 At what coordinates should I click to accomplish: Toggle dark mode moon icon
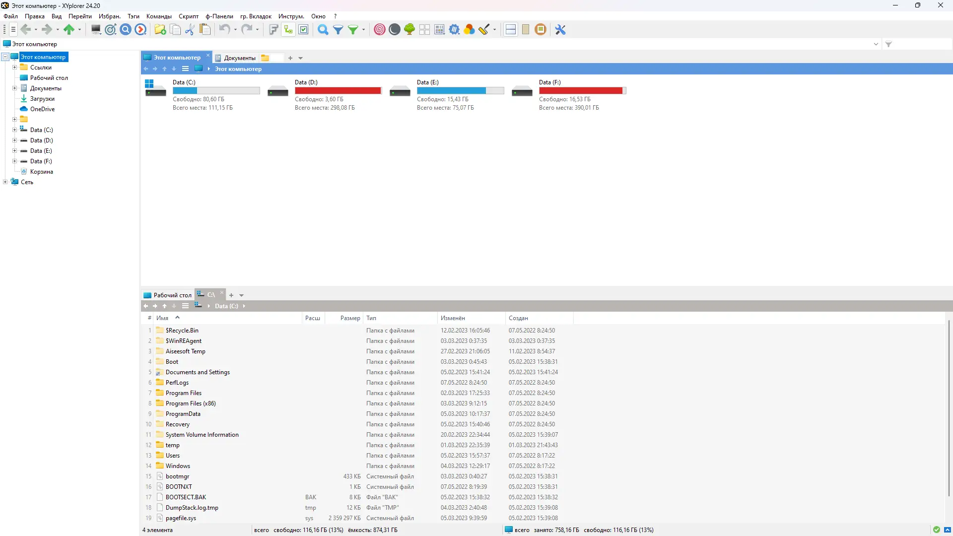[x=395, y=30]
